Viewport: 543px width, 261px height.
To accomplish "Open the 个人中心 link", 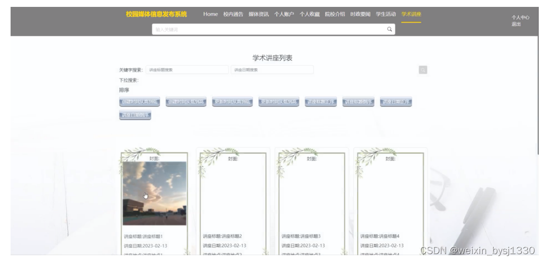I will click(x=520, y=17).
